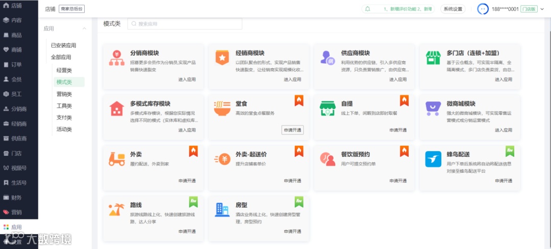Screen dimensions: 551x249
Task: Click the 微商城模块 purple cart icon
Action: [x=433, y=109]
